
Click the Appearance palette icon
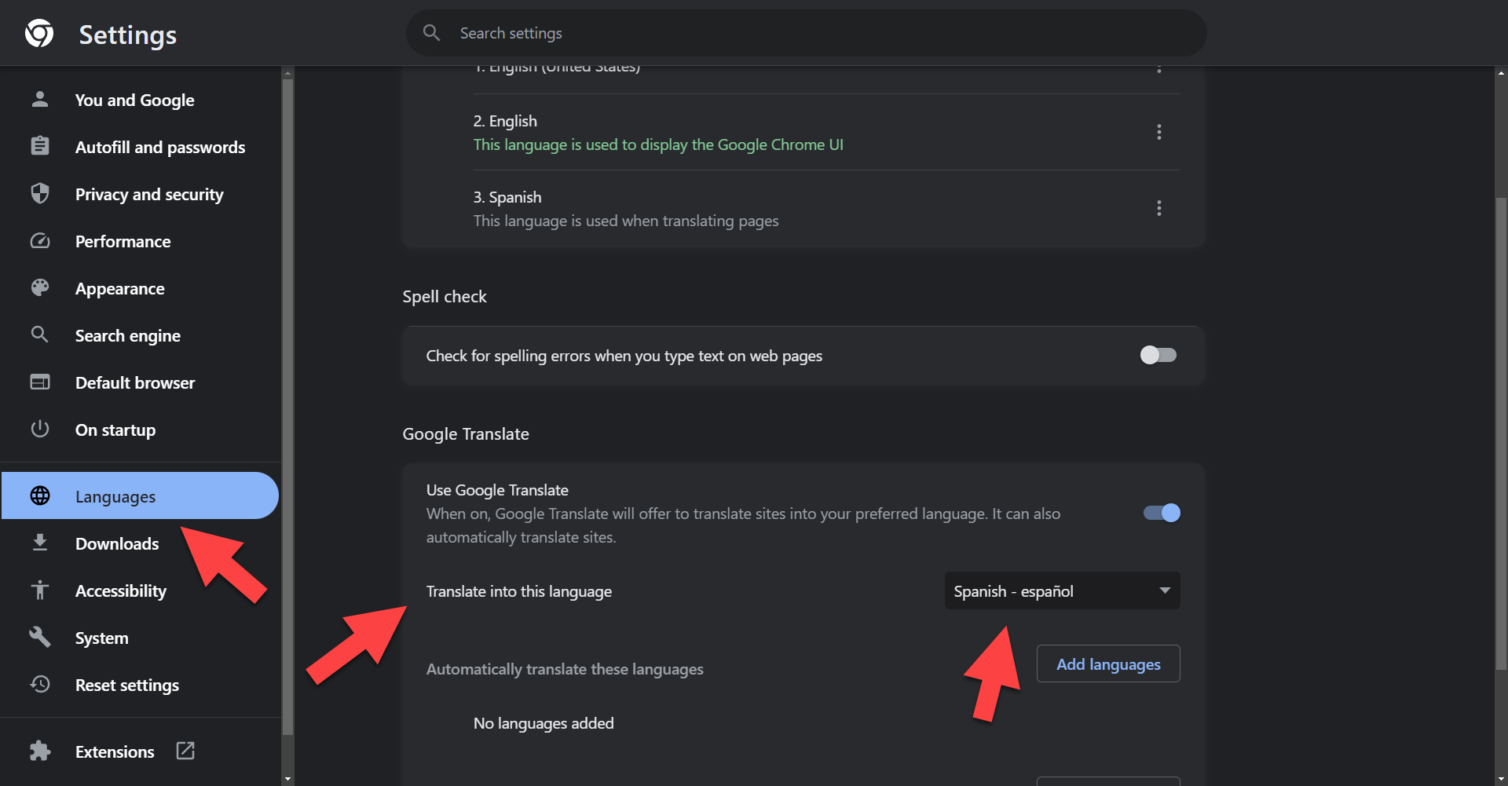click(40, 288)
